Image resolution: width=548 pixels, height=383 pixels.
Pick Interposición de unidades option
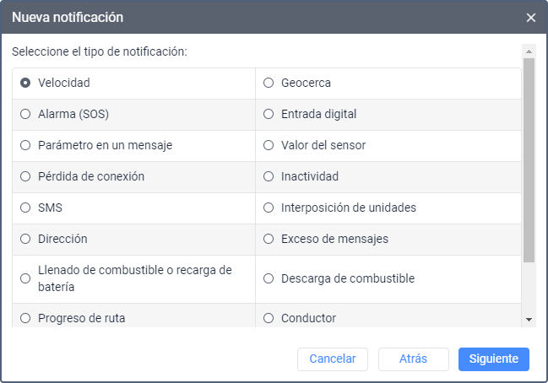(x=269, y=208)
